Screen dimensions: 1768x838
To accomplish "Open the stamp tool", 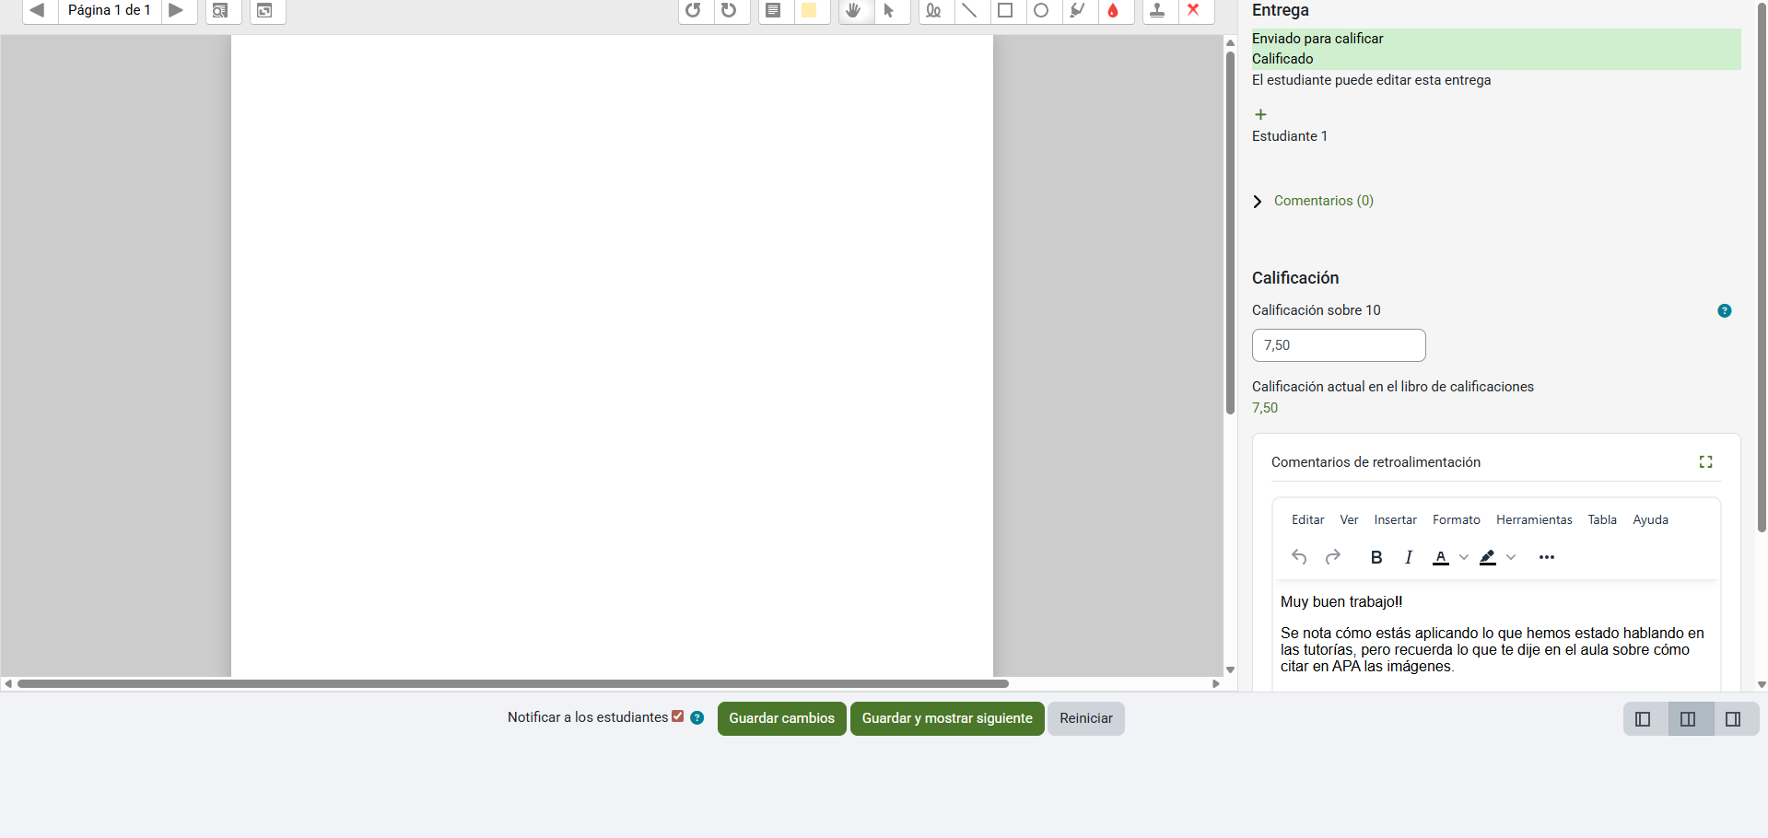I will tap(1157, 10).
